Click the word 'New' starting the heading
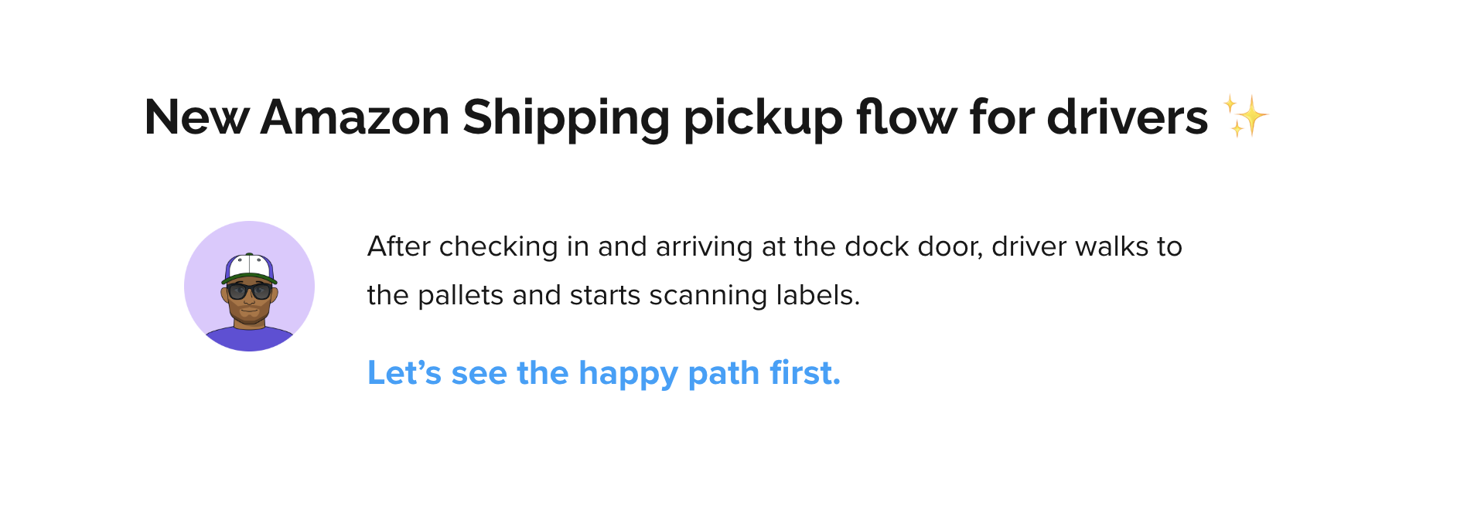1457x516 pixels. click(x=196, y=117)
